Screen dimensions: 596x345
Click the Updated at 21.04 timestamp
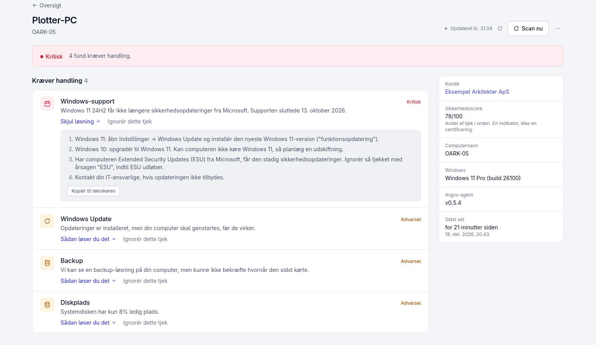click(x=471, y=29)
